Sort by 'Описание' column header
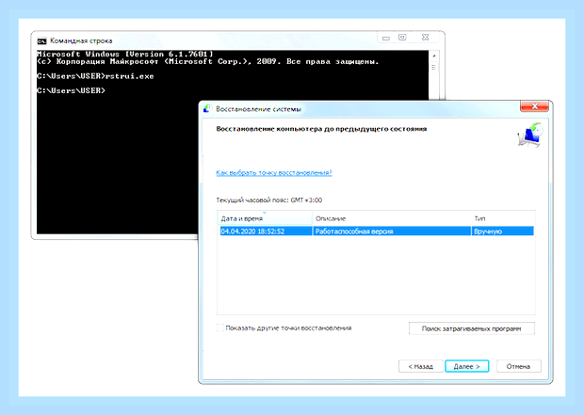 point(392,218)
